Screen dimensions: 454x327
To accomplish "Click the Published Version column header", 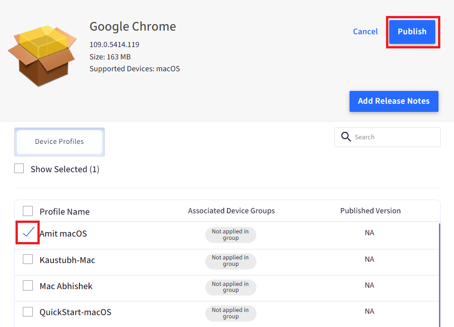I will click(x=370, y=211).
